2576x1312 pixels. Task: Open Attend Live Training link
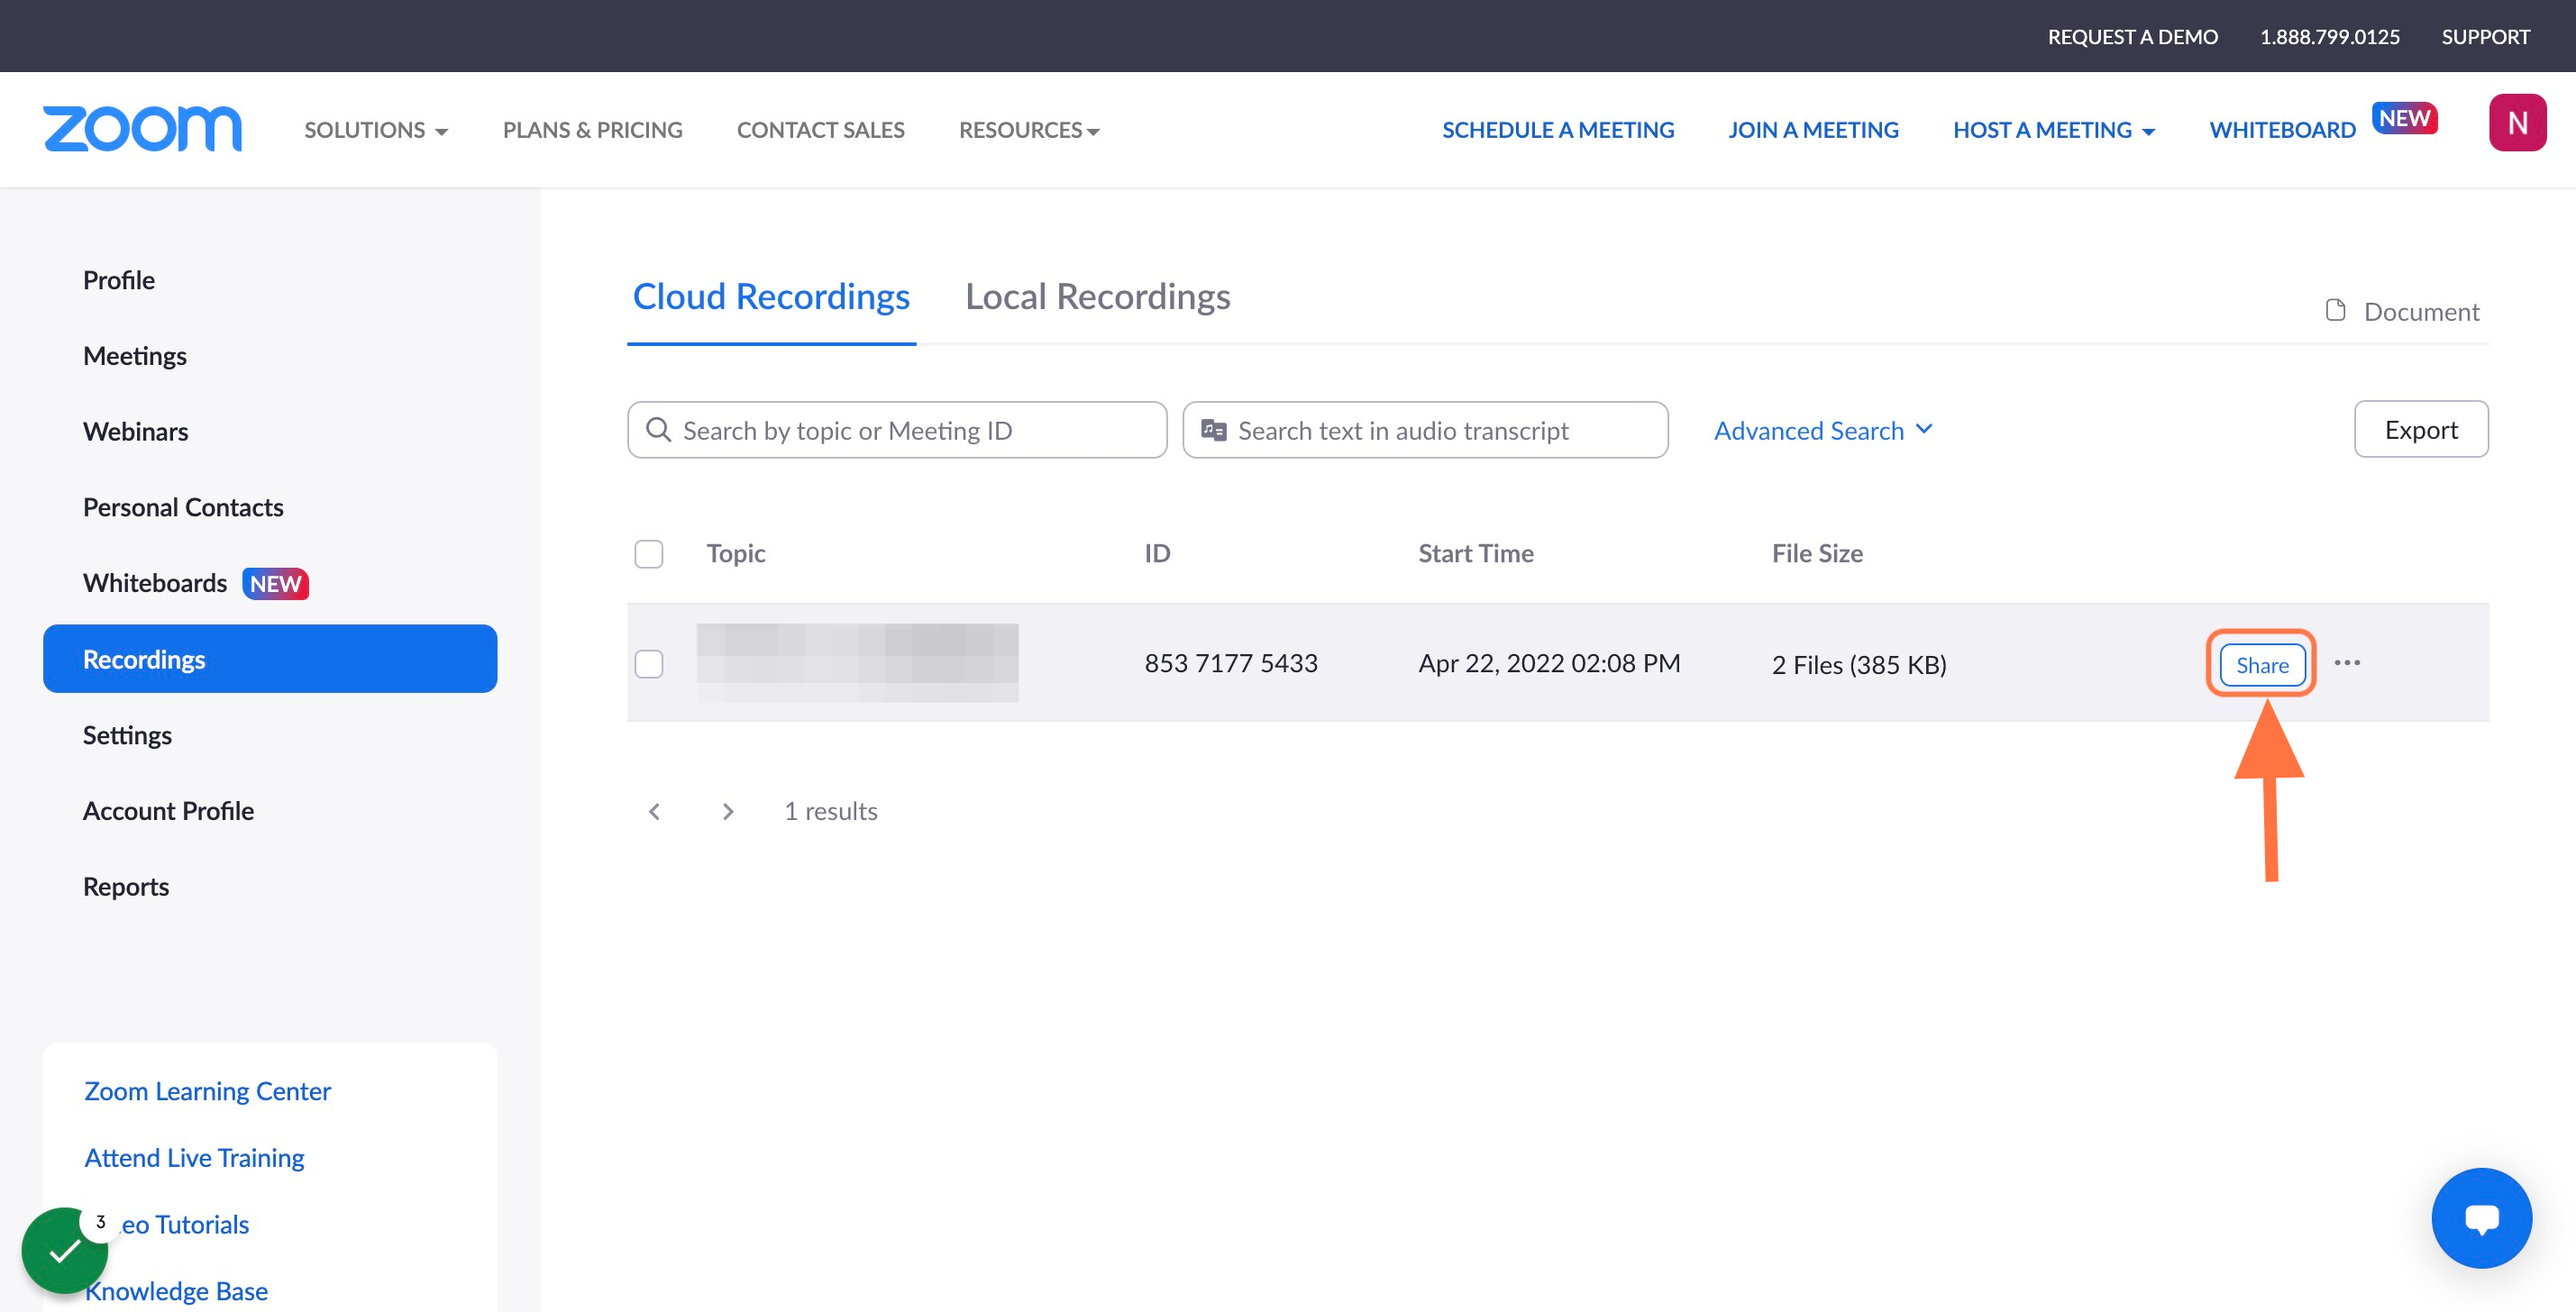point(194,1158)
